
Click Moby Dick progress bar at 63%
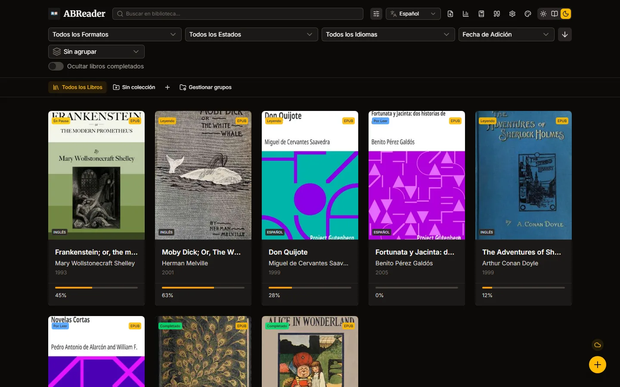(x=203, y=287)
